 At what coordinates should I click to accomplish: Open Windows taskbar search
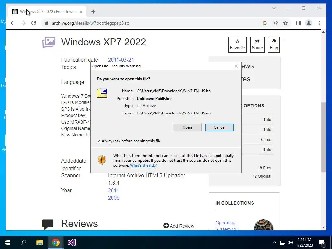coord(23,243)
